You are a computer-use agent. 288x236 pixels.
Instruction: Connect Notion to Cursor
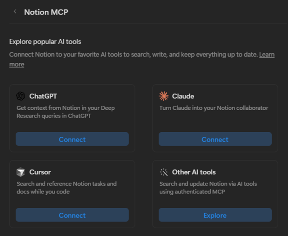coord(72,215)
